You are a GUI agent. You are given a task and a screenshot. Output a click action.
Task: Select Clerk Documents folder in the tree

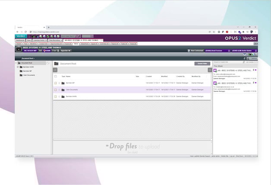(29, 75)
